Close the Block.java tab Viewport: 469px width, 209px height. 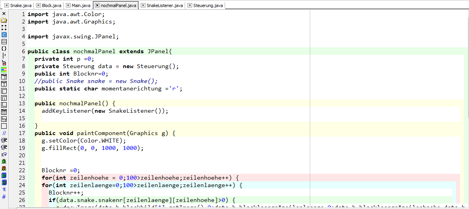38,5
